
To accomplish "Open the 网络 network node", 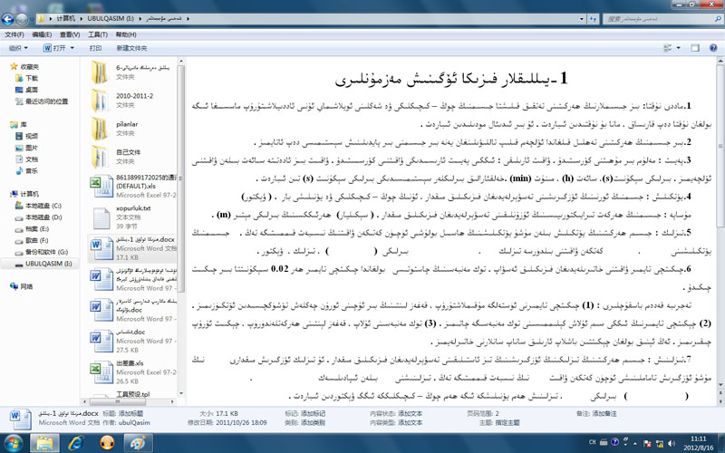I will 26,286.
